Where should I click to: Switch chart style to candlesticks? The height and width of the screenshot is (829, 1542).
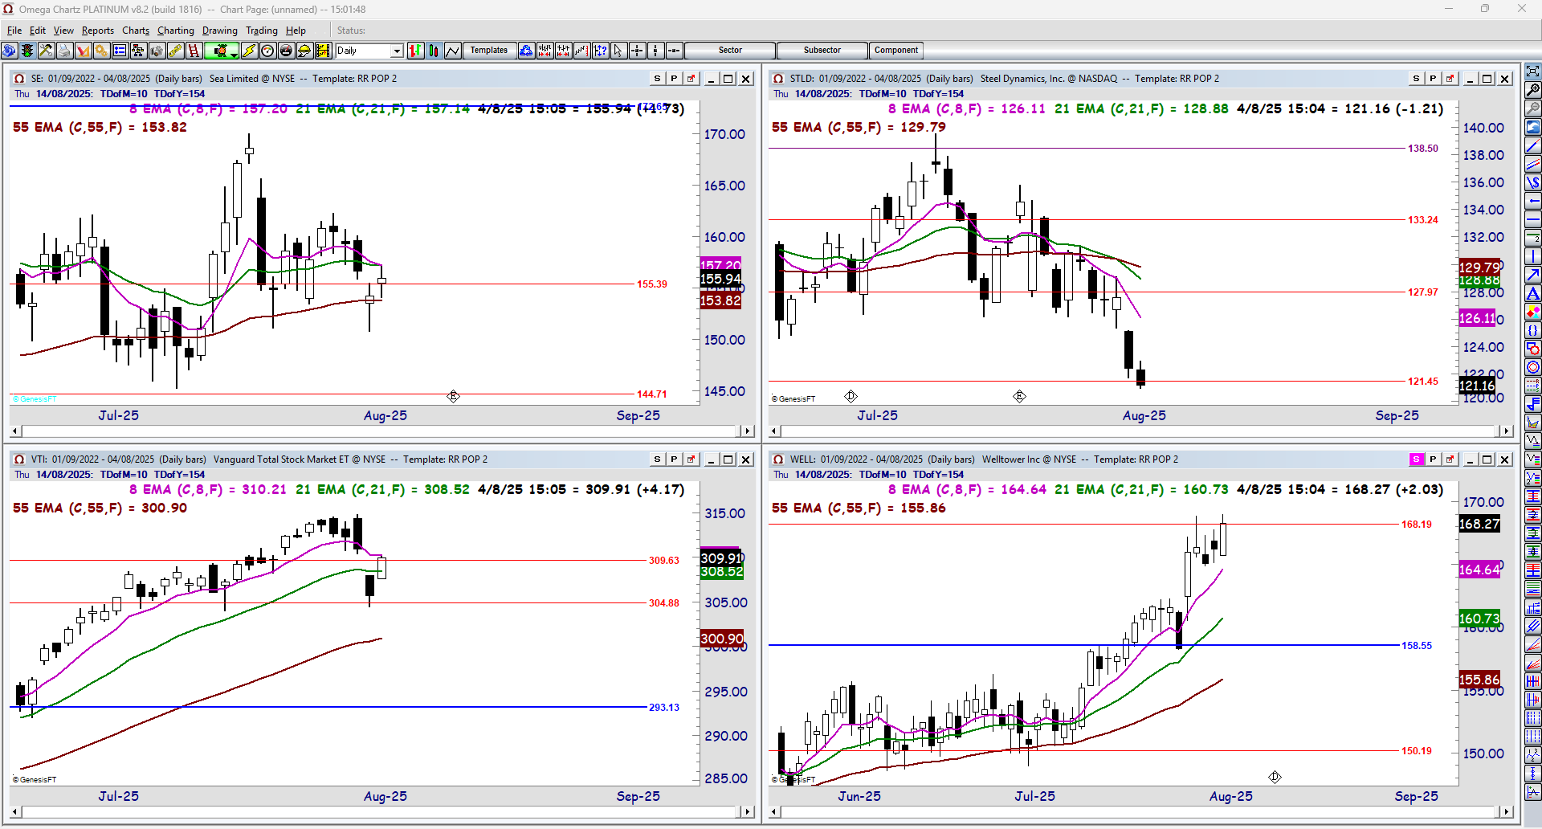[434, 51]
